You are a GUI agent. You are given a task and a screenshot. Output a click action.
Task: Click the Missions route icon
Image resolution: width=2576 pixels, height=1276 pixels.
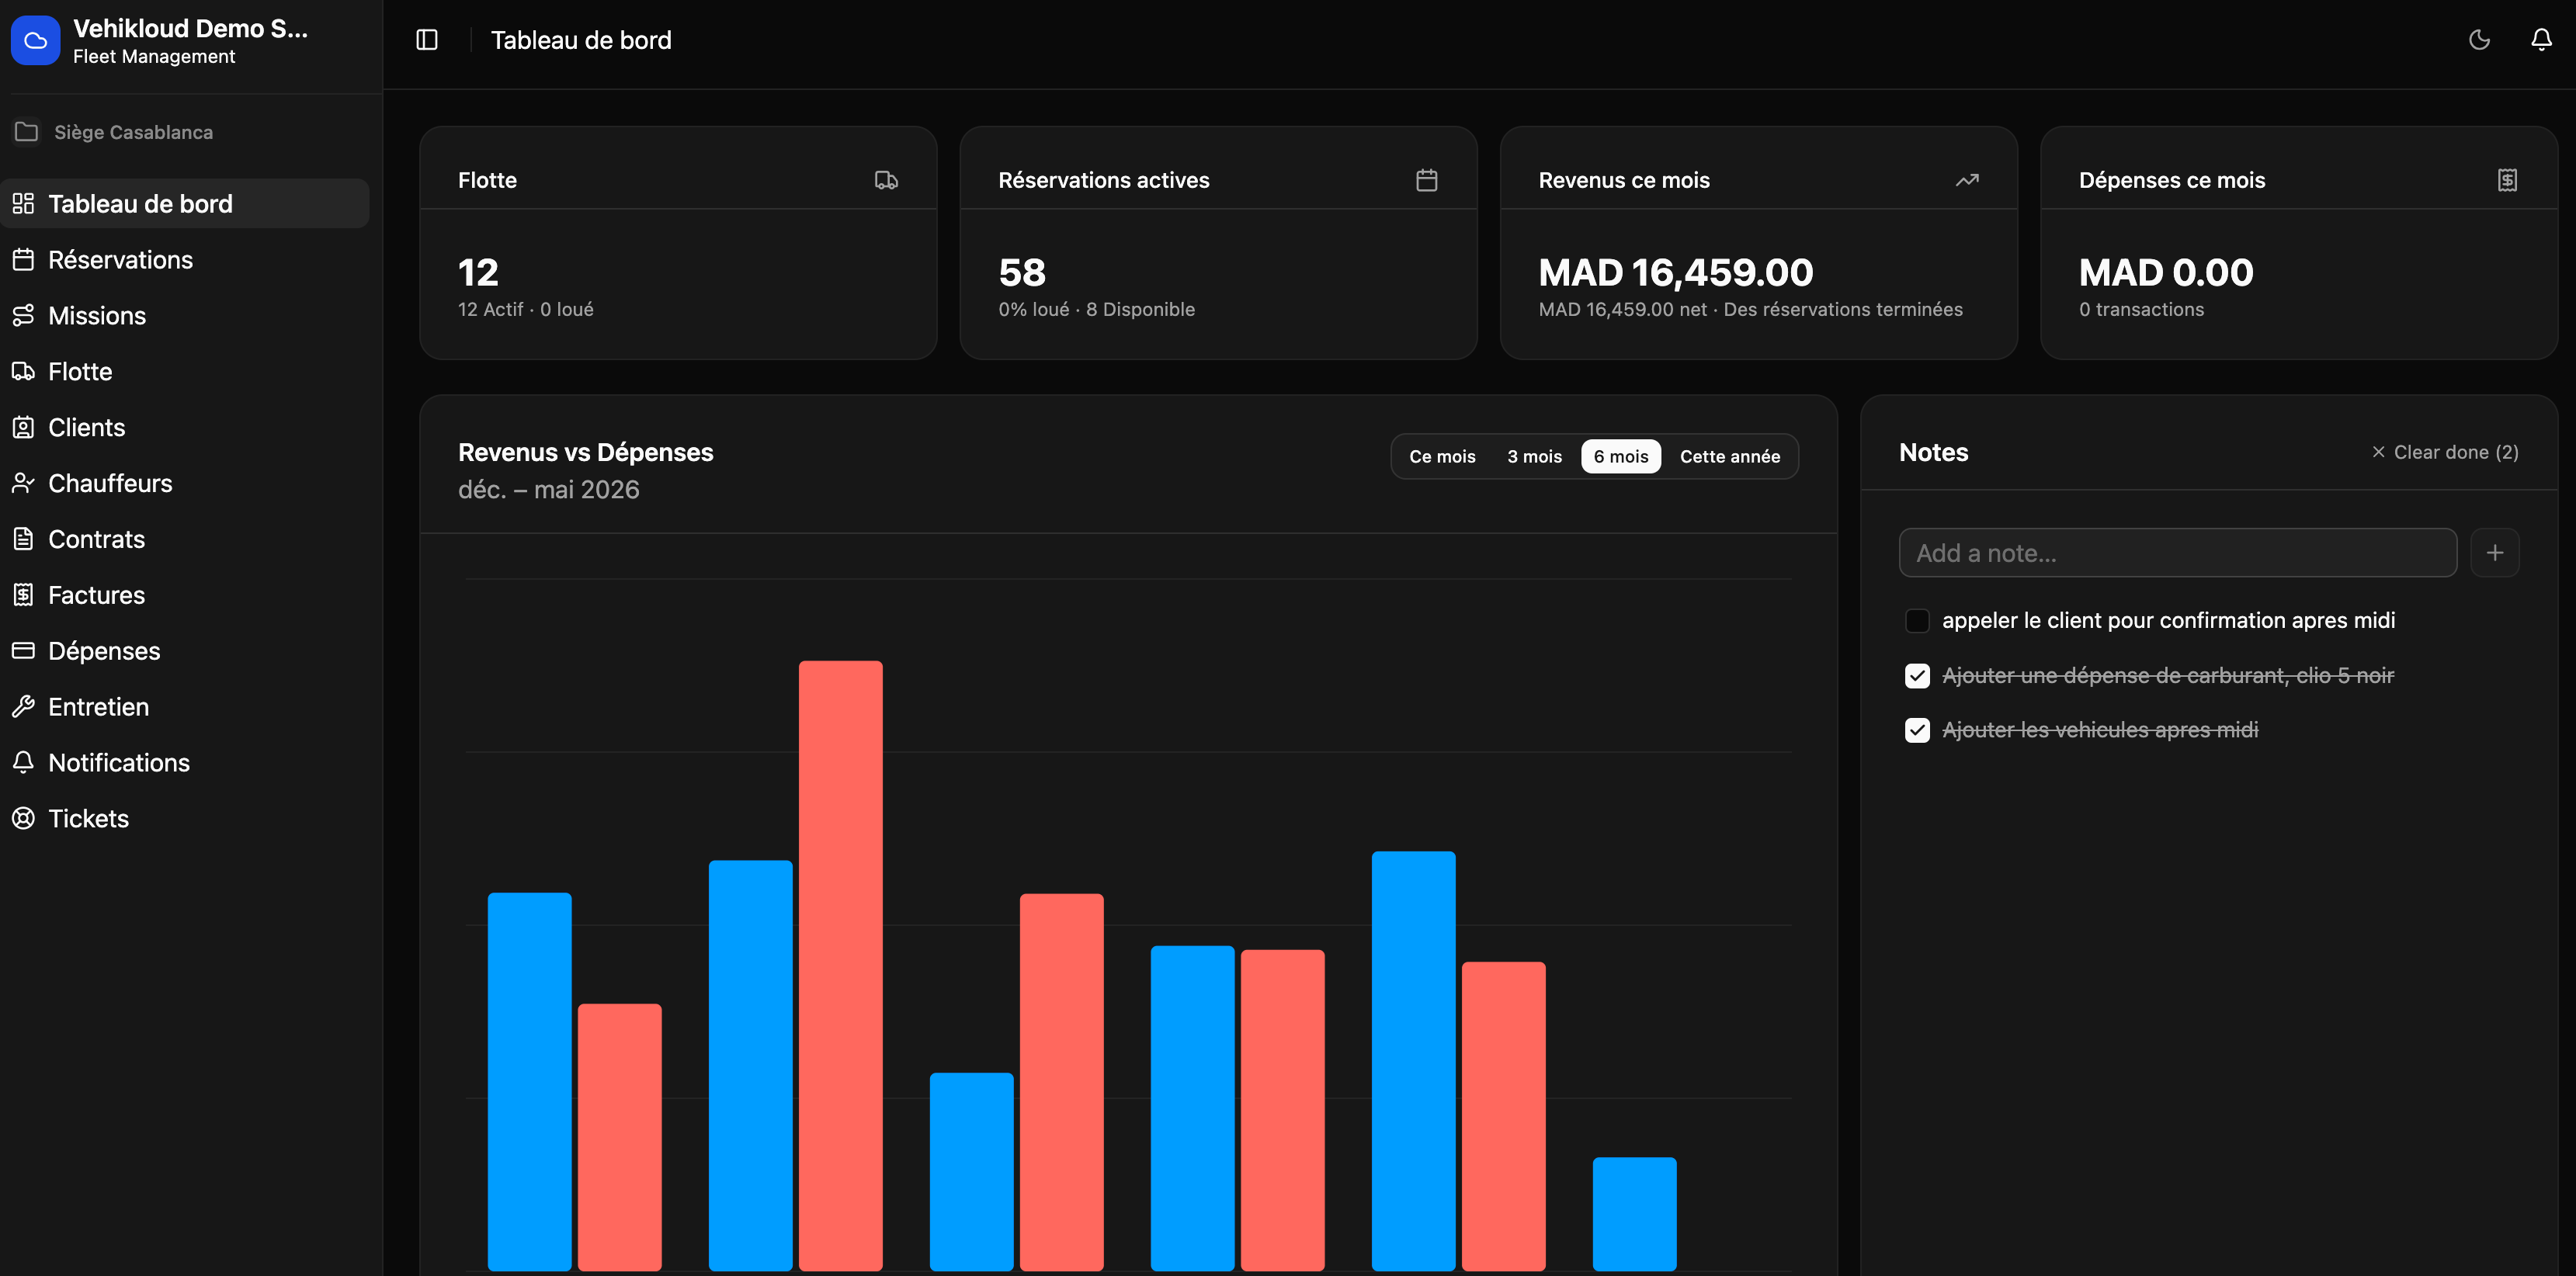point(23,316)
